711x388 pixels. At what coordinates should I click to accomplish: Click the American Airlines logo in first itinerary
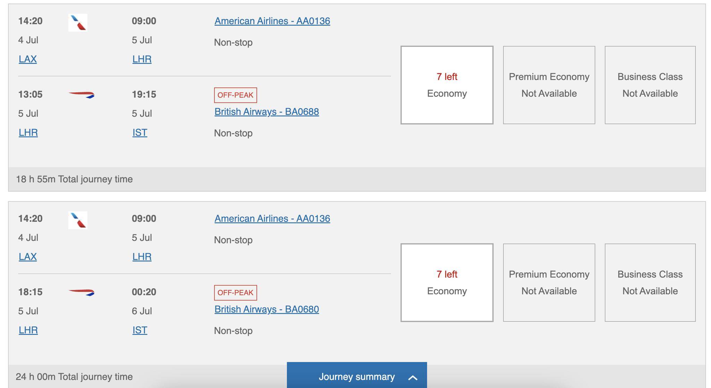point(78,23)
